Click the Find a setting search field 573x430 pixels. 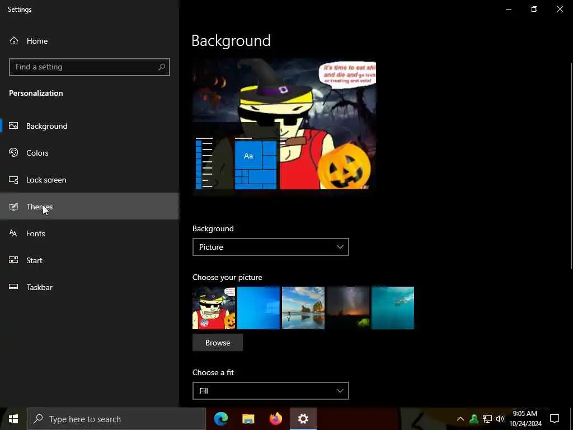coord(90,67)
